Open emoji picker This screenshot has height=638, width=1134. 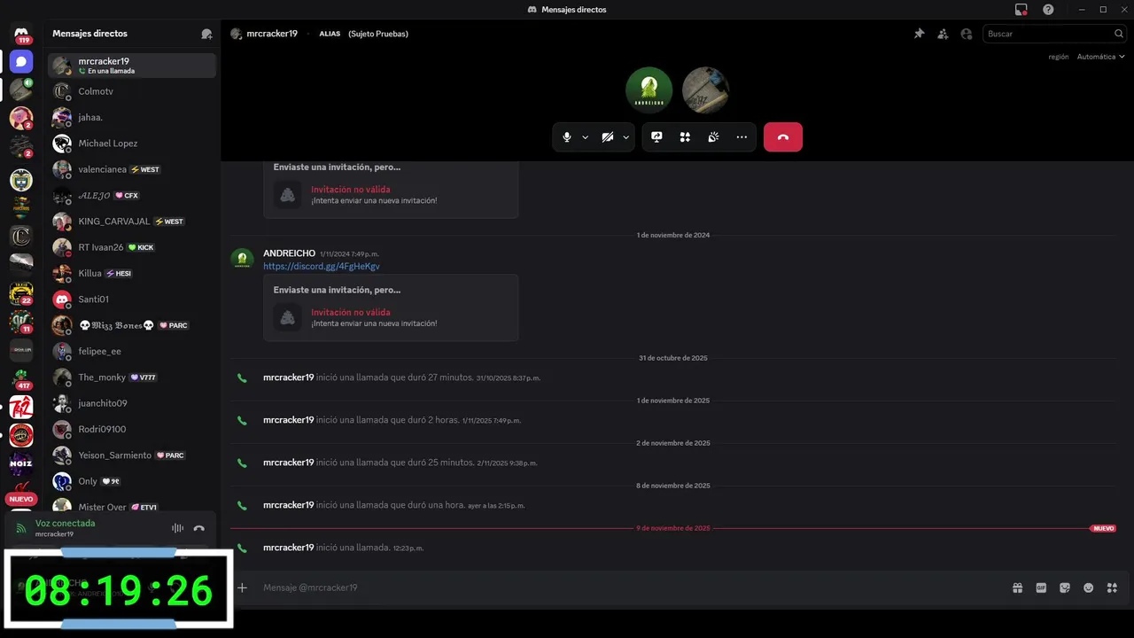coord(1089,587)
